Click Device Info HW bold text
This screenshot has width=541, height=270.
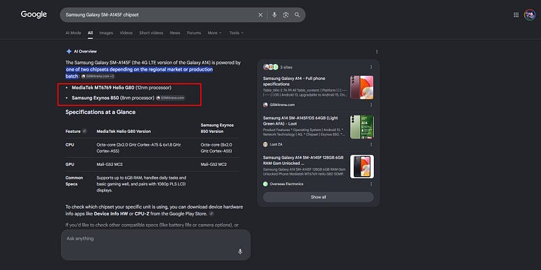pos(111,214)
